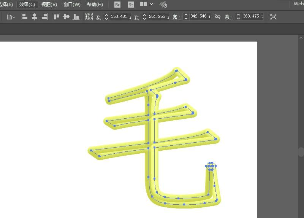
Task: Click the 宽: label link
Action: pyautogui.click(x=176, y=17)
